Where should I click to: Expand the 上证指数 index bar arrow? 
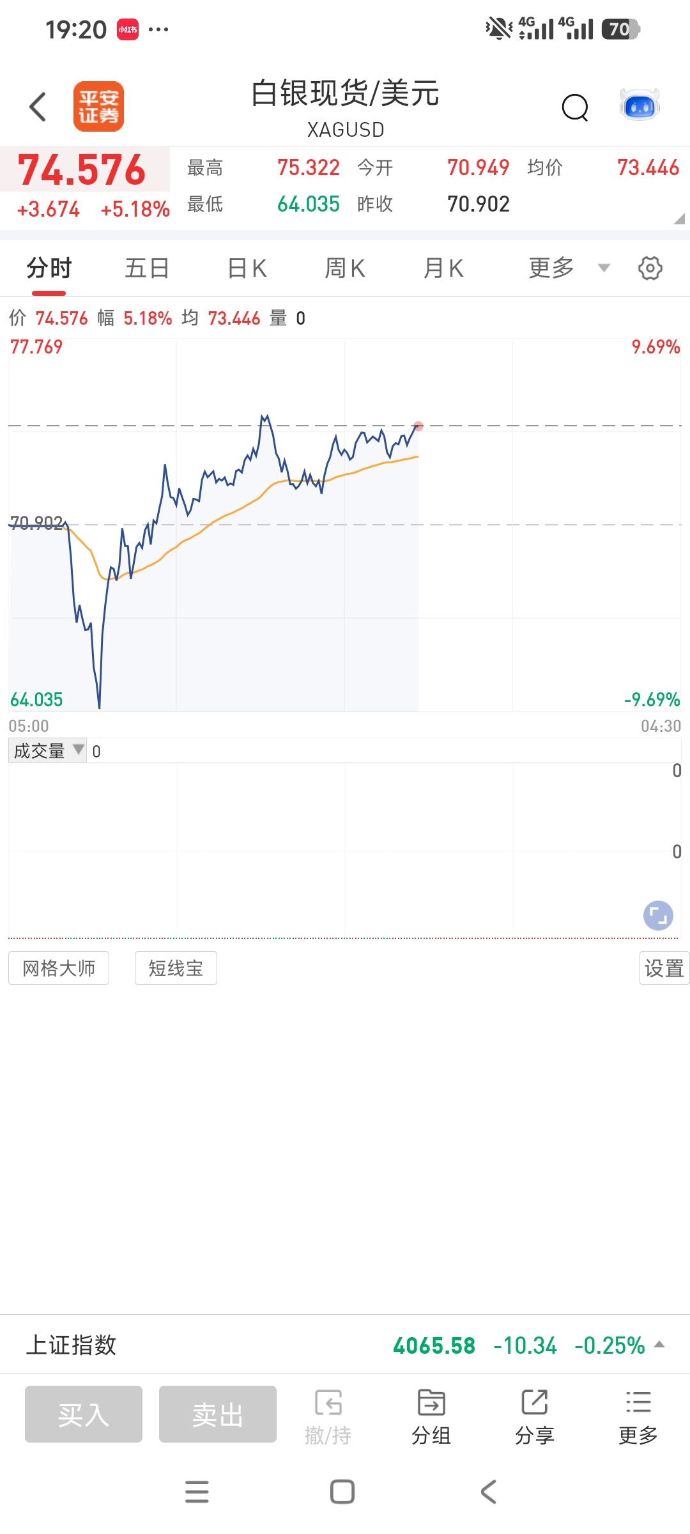coord(660,1345)
